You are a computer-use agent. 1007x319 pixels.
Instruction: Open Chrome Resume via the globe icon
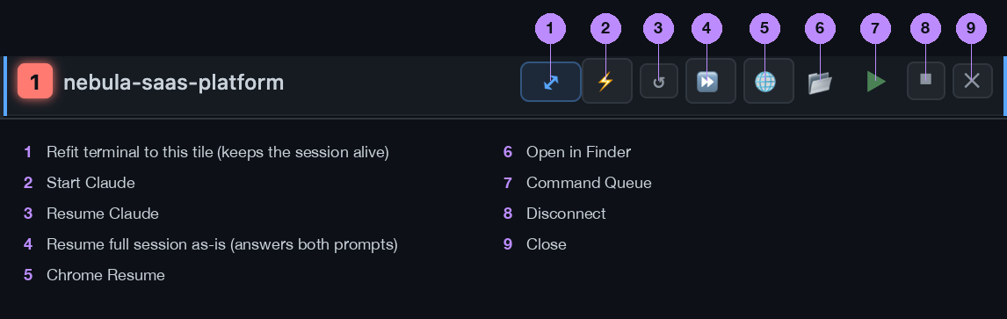point(768,82)
